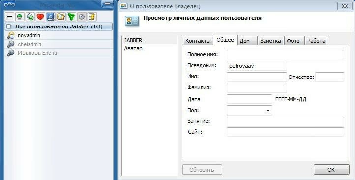Click the novadmin contact status icon
Screen dimensions: 355x180
click(x=11, y=35)
